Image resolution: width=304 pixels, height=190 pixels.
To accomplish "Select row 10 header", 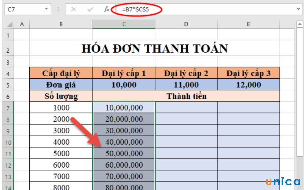I will (x=8, y=142).
